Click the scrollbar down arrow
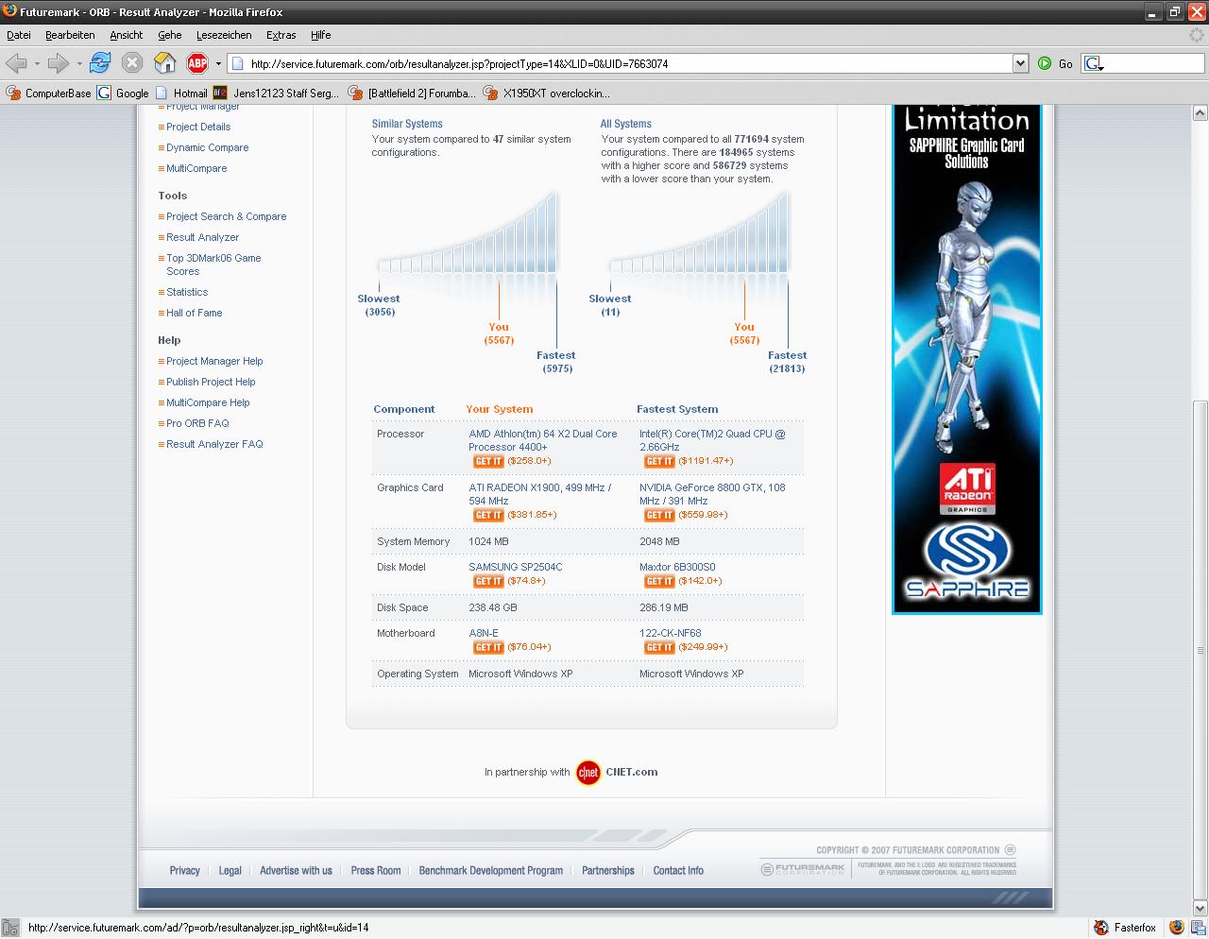Screen dimensions: 1209x939 tap(1200, 908)
